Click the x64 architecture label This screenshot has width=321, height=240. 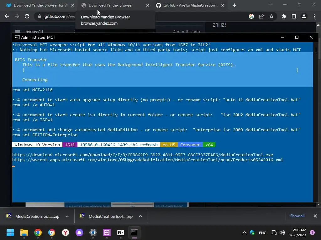tap(209, 145)
